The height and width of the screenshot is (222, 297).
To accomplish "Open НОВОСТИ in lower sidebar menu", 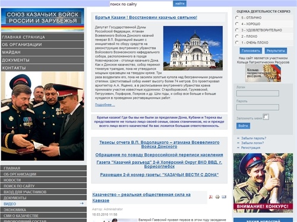I will coord(44,180).
